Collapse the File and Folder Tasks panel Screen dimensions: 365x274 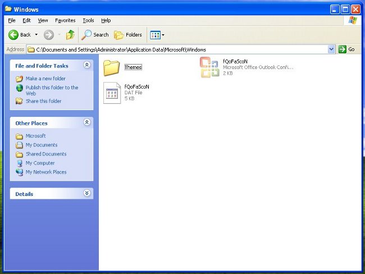pyautogui.click(x=86, y=65)
